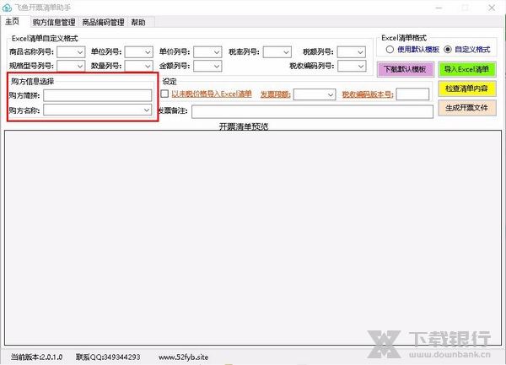Expand the 税率列号 dropdown
This screenshot has height=365, width=506.
[277, 52]
